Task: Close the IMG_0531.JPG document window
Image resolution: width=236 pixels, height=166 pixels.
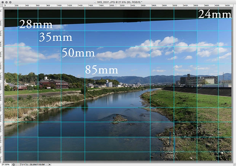Action: (3, 2)
